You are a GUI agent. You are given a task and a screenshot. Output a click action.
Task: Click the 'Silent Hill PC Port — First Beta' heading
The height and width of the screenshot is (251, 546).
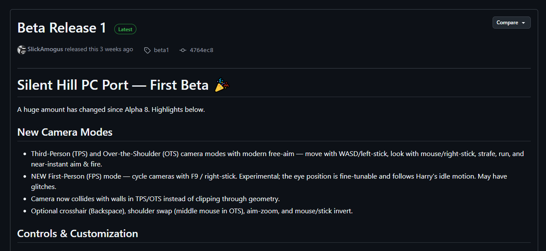(113, 85)
